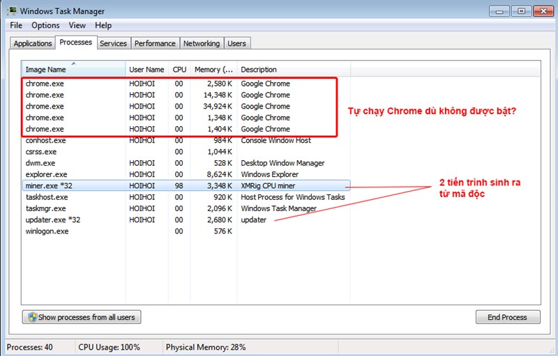Click shield icon on Show processes button

[x=32, y=317]
